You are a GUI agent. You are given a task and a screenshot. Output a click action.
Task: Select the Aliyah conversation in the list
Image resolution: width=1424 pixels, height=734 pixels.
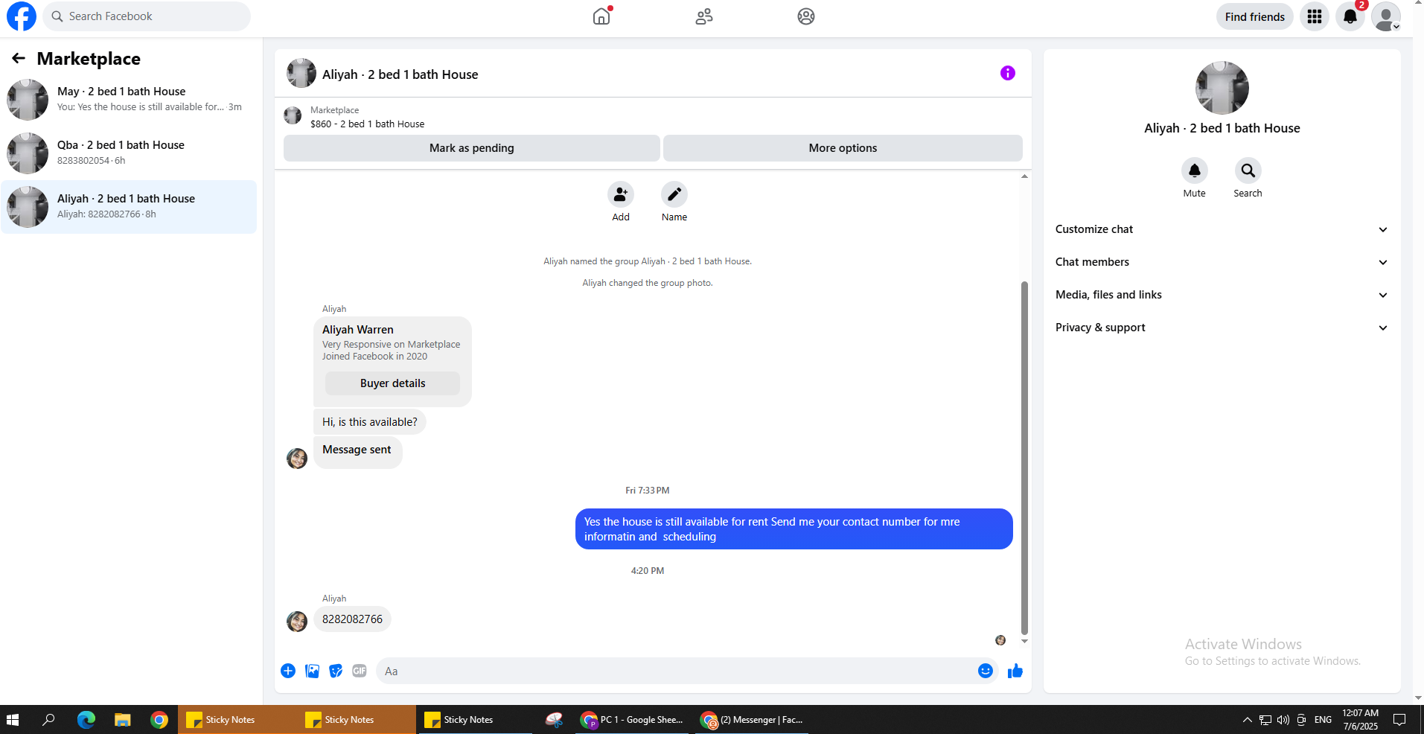point(129,207)
